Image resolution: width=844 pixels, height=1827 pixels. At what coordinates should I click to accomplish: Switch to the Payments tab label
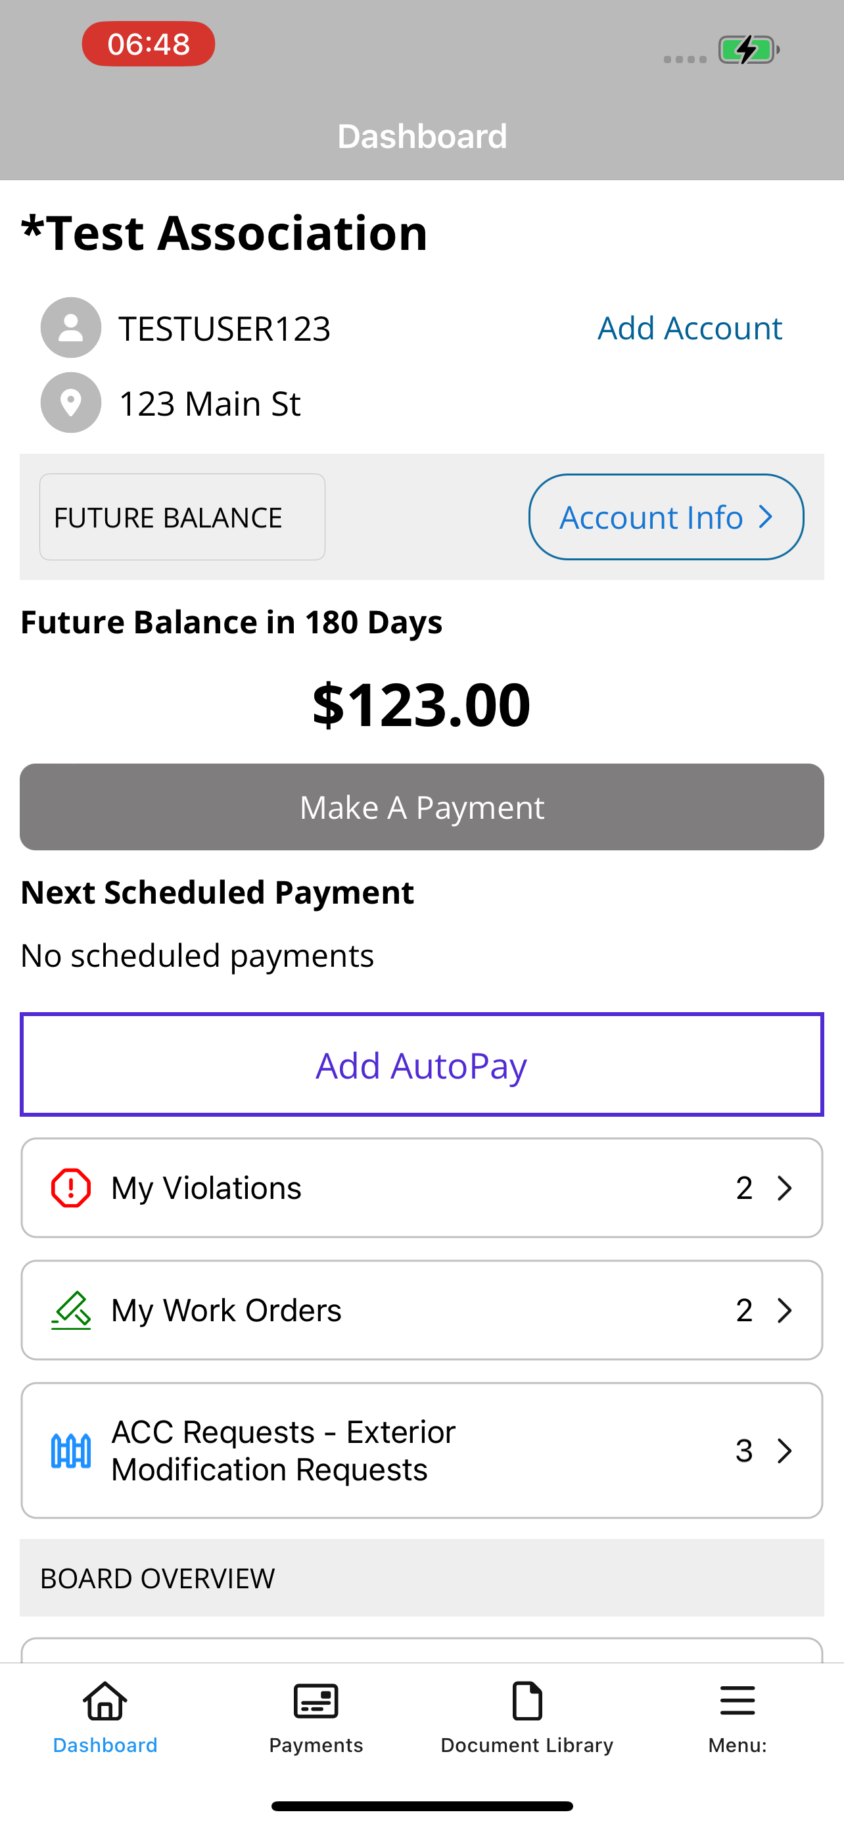316,1745
